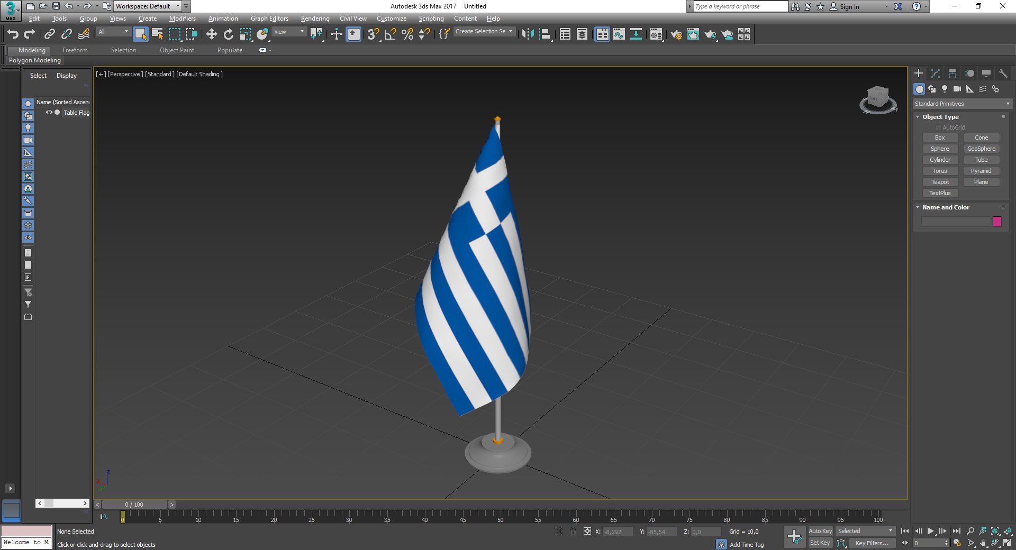Click the Torus primitive button
This screenshot has width=1016, height=550.
(x=940, y=171)
